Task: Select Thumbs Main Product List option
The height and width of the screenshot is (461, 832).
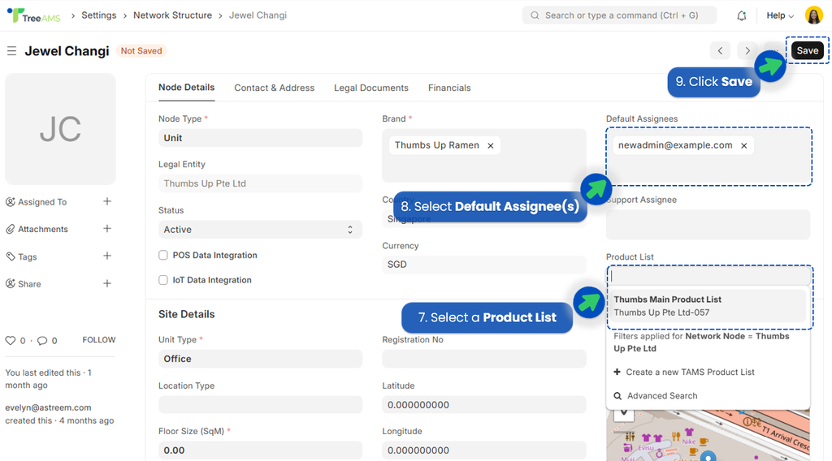Action: [x=708, y=306]
